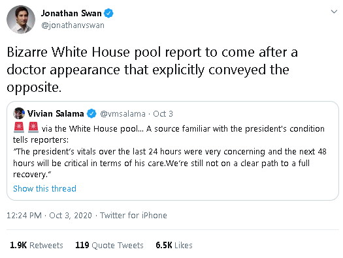
Task: Click Vivian Salama's small avatar
Action: pyautogui.click(x=19, y=113)
